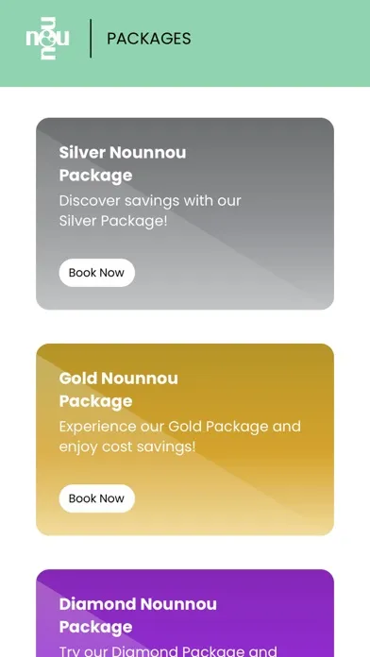The width and height of the screenshot is (370, 657).
Task: Book the Silver Nounou Package now
Action: 97,273
